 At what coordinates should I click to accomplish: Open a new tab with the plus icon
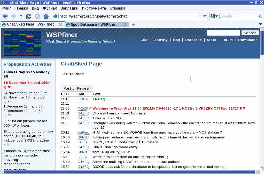coord(133,24)
